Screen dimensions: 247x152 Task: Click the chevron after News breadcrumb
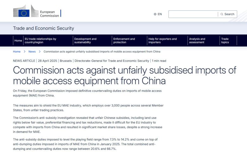40,52
